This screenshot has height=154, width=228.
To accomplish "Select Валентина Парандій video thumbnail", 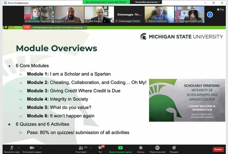I will pyautogui.click(x=39, y=15).
